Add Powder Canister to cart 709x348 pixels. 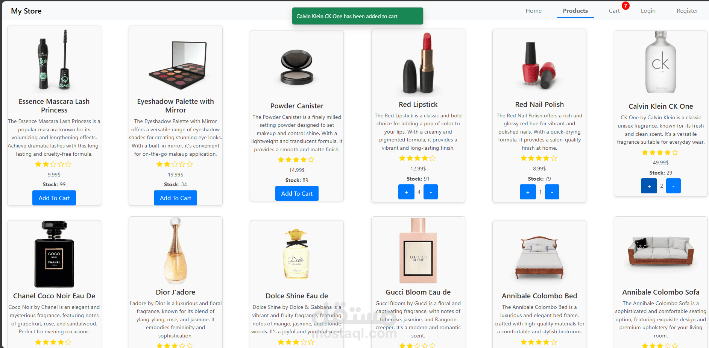[x=297, y=193]
